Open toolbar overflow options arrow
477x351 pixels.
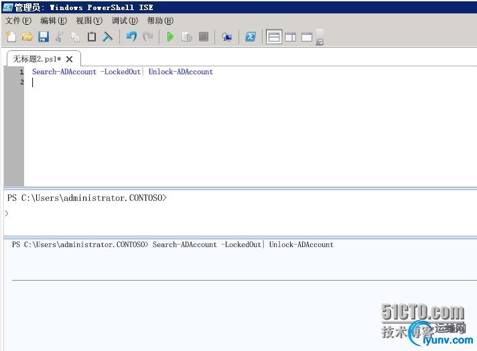coord(320,37)
